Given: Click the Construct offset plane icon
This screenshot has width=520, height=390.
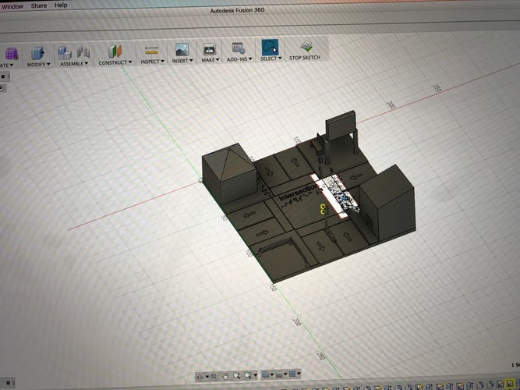Looking at the screenshot, I should [x=115, y=51].
